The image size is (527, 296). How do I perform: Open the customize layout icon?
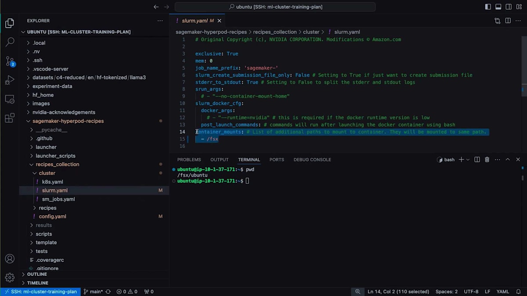click(x=519, y=7)
